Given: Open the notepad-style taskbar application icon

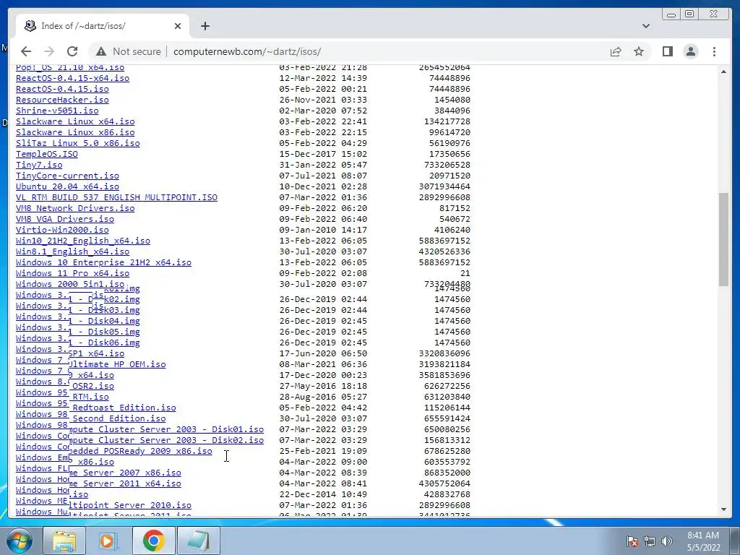Looking at the screenshot, I should click(198, 541).
